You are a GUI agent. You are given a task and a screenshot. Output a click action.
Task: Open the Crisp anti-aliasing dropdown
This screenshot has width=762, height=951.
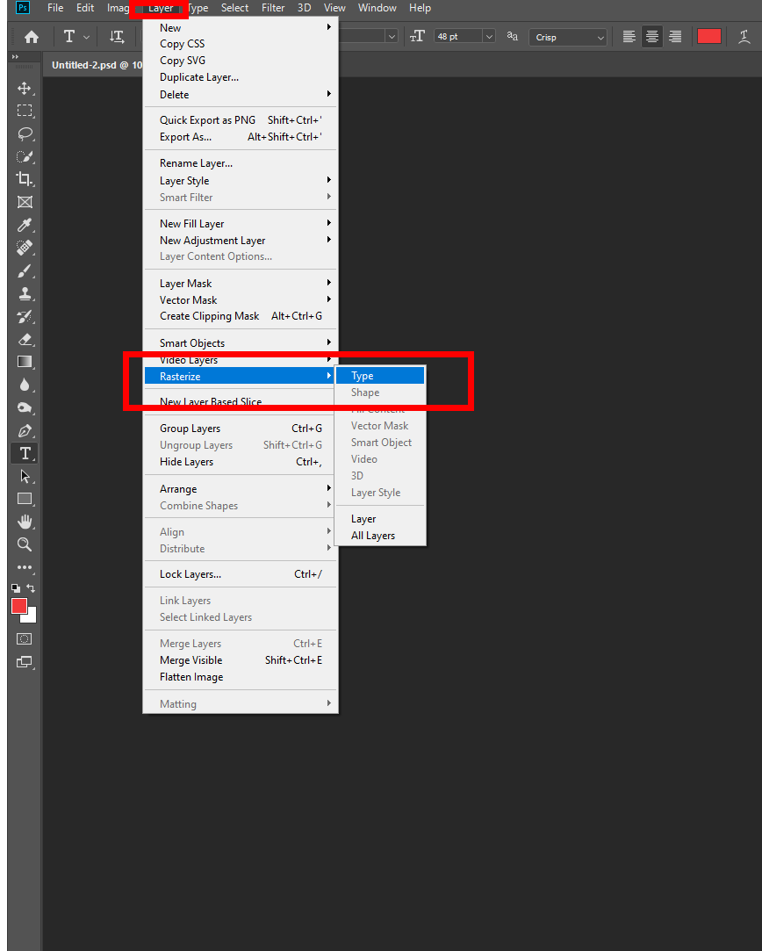point(567,37)
